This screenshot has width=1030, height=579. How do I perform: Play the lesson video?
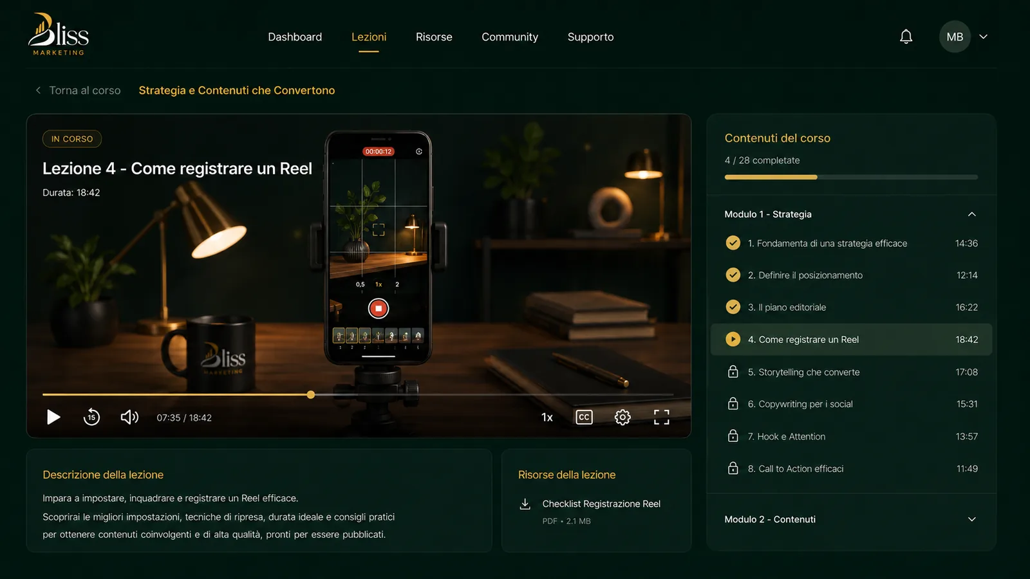tap(53, 418)
